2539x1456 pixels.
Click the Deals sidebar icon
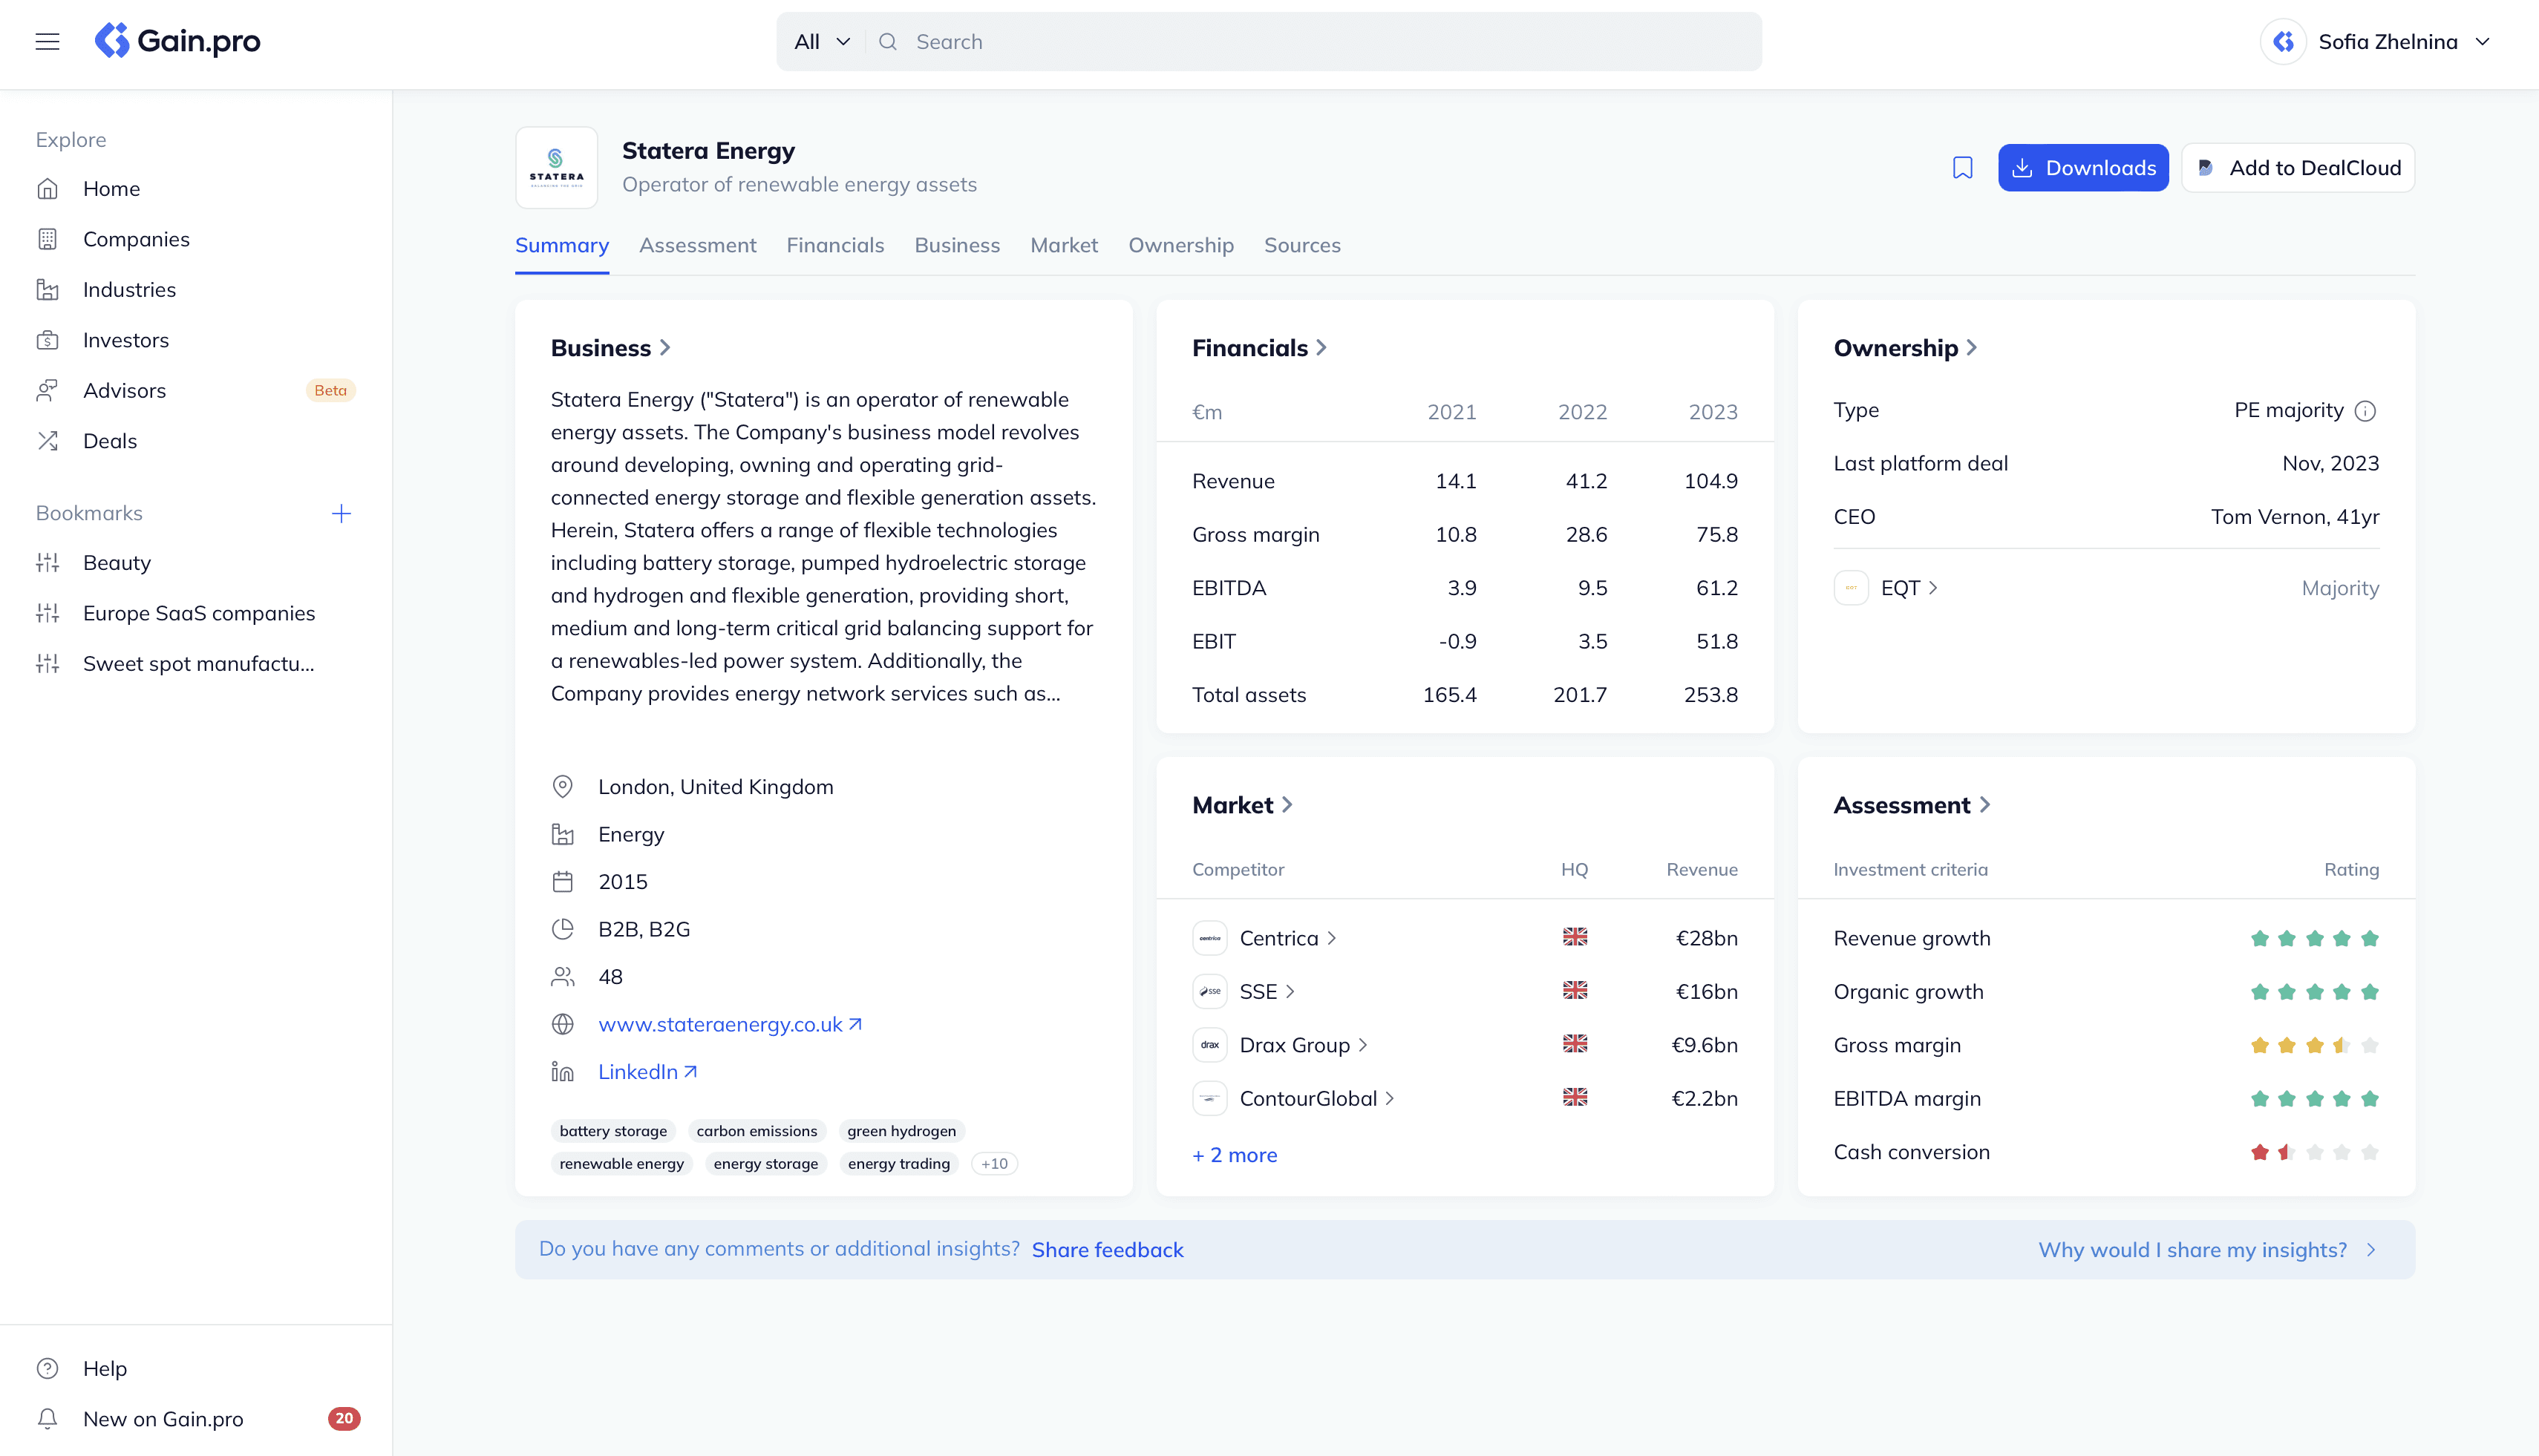click(x=47, y=439)
